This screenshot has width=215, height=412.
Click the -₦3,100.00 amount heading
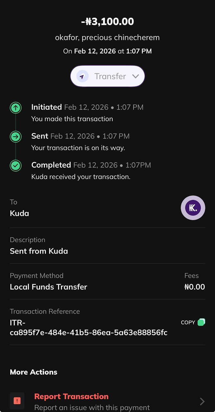tap(107, 22)
